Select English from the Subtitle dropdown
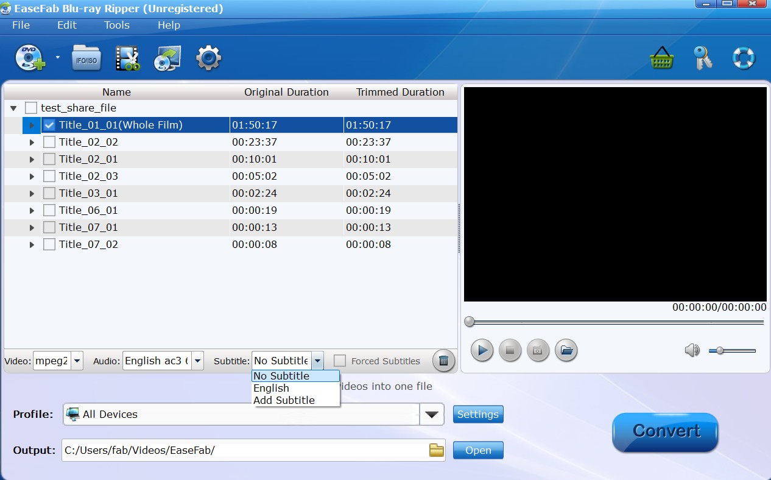771x480 pixels. tap(271, 388)
